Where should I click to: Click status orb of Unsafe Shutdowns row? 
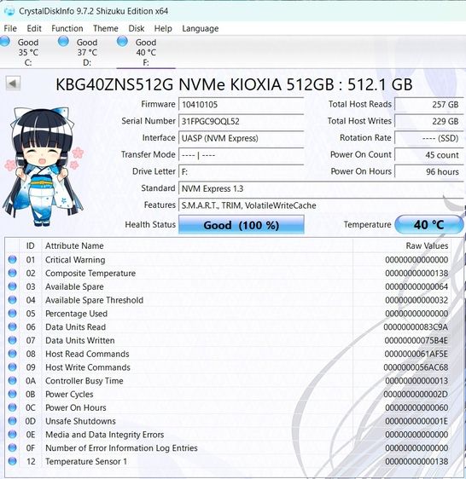point(12,421)
